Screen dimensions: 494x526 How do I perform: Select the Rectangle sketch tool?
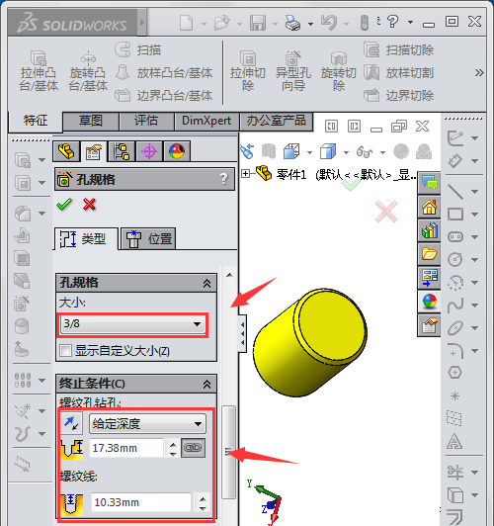[455, 214]
